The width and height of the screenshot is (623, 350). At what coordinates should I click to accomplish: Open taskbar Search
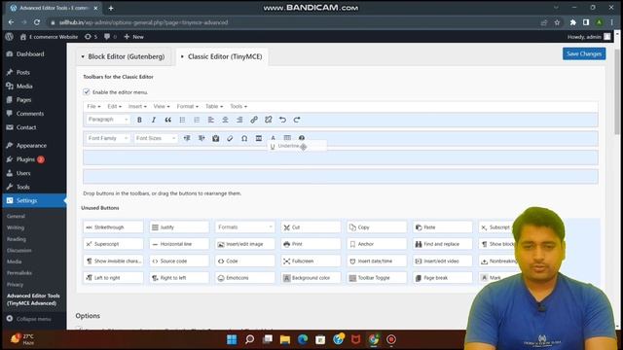coord(249,339)
